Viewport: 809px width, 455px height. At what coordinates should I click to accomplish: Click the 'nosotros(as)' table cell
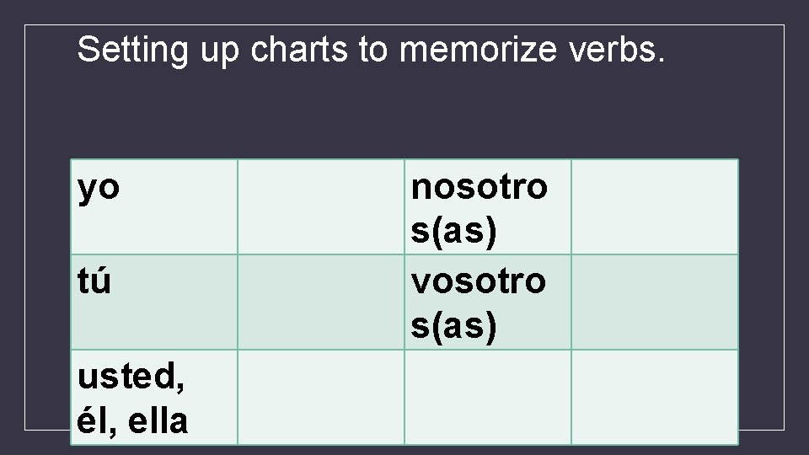487,206
